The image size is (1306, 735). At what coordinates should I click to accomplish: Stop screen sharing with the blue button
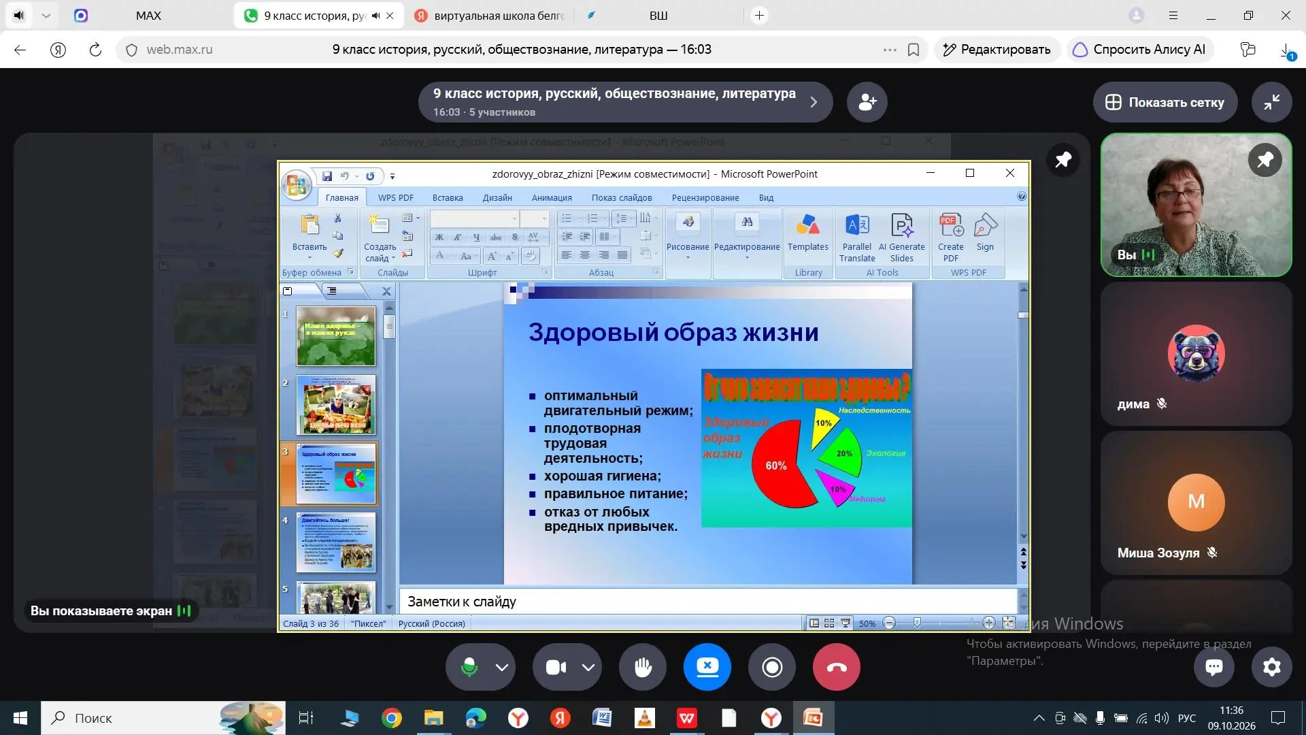(707, 667)
